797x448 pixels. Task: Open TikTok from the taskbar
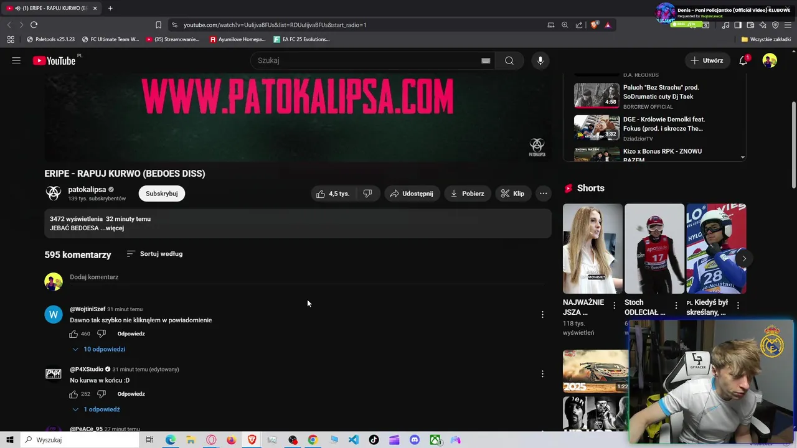click(374, 440)
